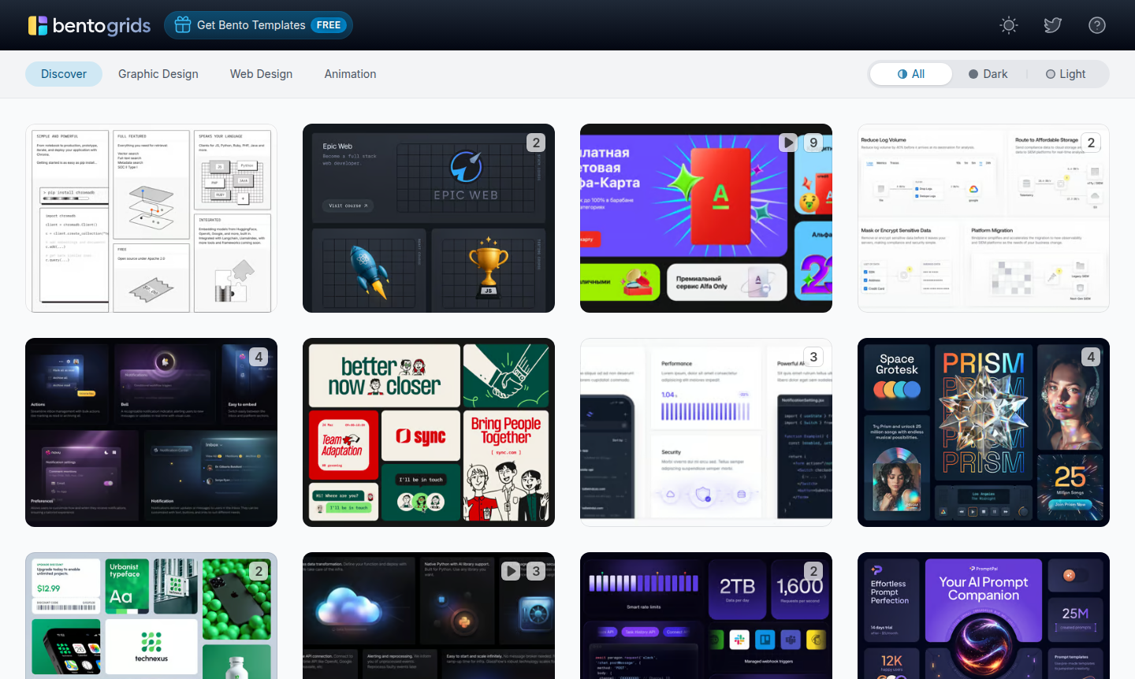
Task: Click the play icon on the Alfa card thumbnail
Action: (788, 143)
